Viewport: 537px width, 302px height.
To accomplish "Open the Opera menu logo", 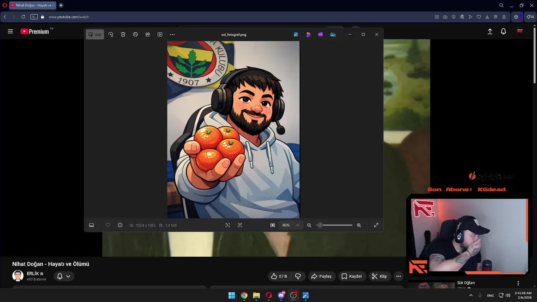I will click(x=5, y=5).
